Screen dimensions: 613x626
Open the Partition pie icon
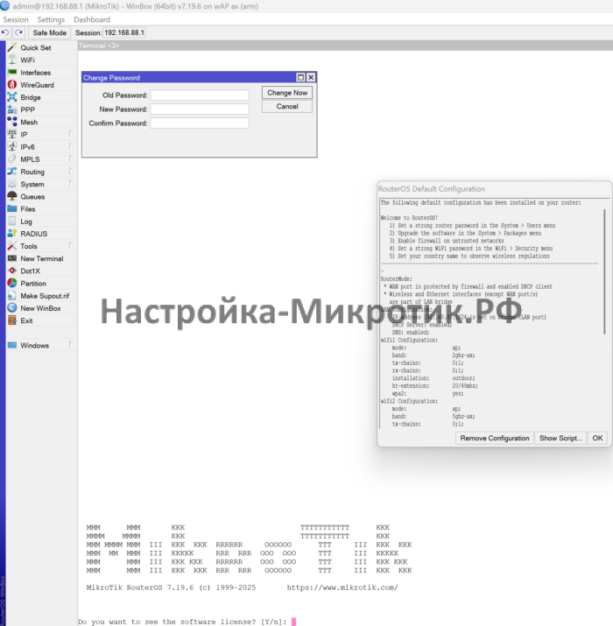[x=12, y=283]
